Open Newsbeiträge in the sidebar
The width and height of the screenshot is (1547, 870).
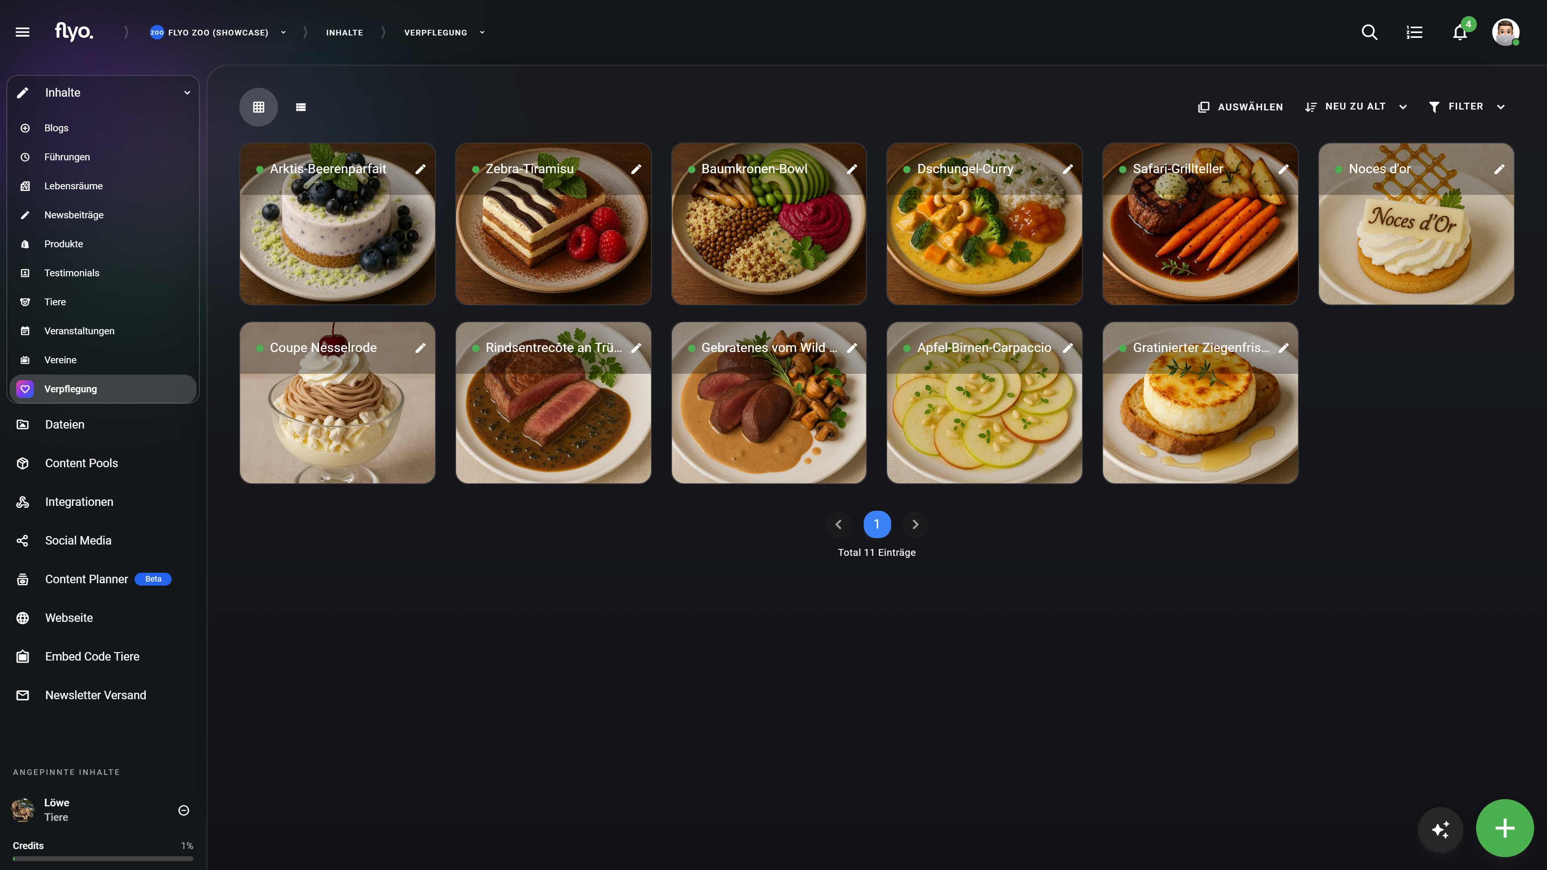tap(103, 215)
